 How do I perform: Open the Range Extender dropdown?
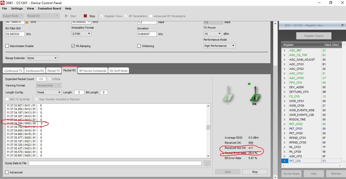42,58
